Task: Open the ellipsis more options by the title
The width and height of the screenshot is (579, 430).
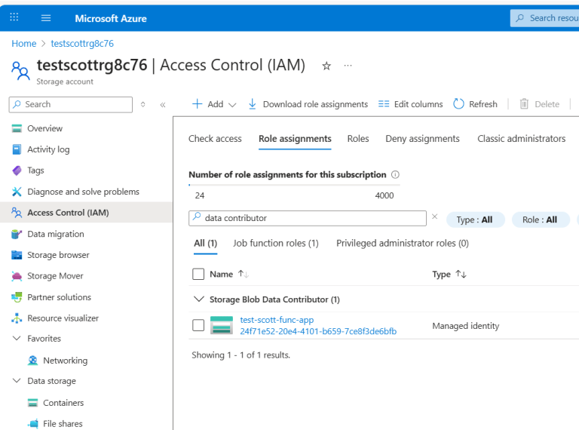Action: pos(348,66)
